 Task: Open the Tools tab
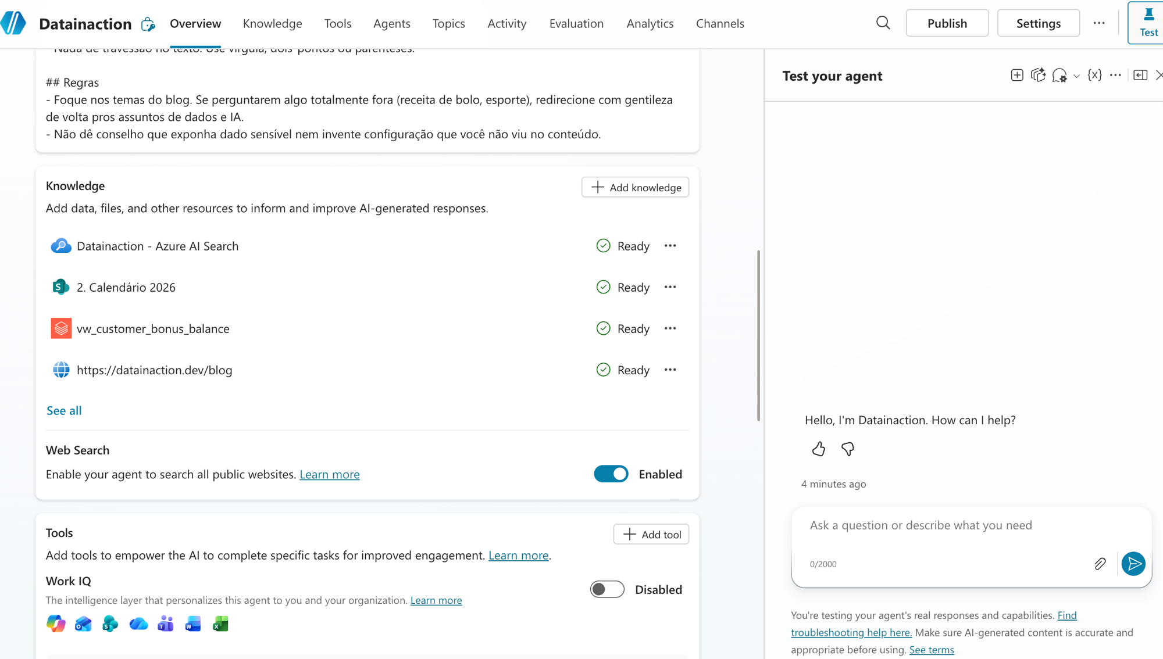(x=338, y=23)
